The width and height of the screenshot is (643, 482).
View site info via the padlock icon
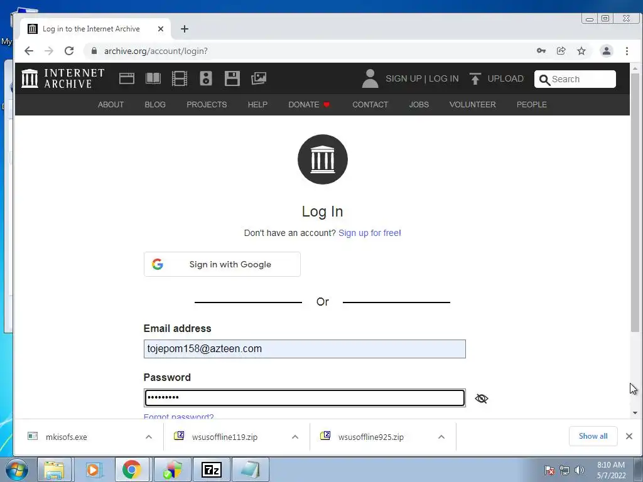pos(94,51)
